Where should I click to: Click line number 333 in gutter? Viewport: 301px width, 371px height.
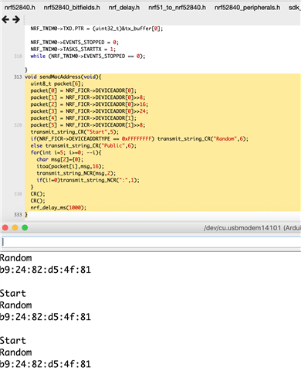tap(18, 215)
